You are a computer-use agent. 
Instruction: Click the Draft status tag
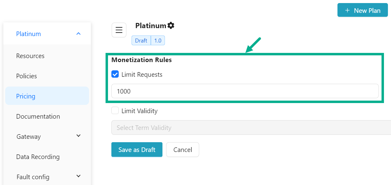tap(141, 41)
